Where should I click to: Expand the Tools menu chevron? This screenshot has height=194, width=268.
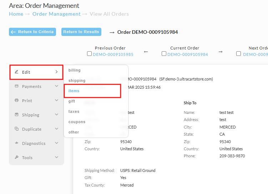pos(57,157)
